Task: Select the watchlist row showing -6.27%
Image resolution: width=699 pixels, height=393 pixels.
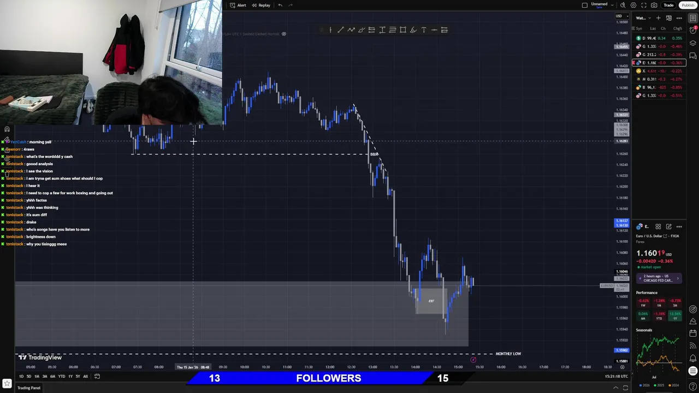Action: point(659,79)
